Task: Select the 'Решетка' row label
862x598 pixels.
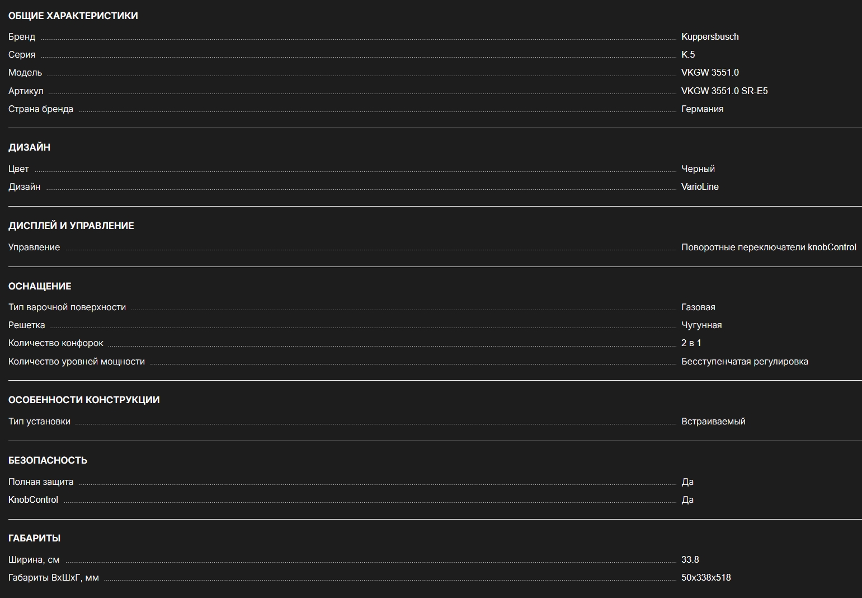Action: tap(27, 325)
